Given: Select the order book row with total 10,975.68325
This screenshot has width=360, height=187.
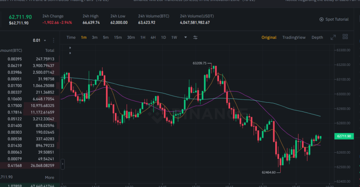Looking at the screenshot, I should pyautogui.click(x=30, y=106).
